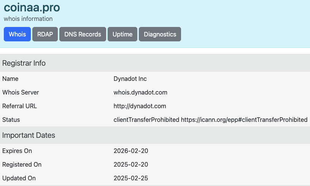Click the Status row label
This screenshot has height=186, width=310.
(11, 120)
